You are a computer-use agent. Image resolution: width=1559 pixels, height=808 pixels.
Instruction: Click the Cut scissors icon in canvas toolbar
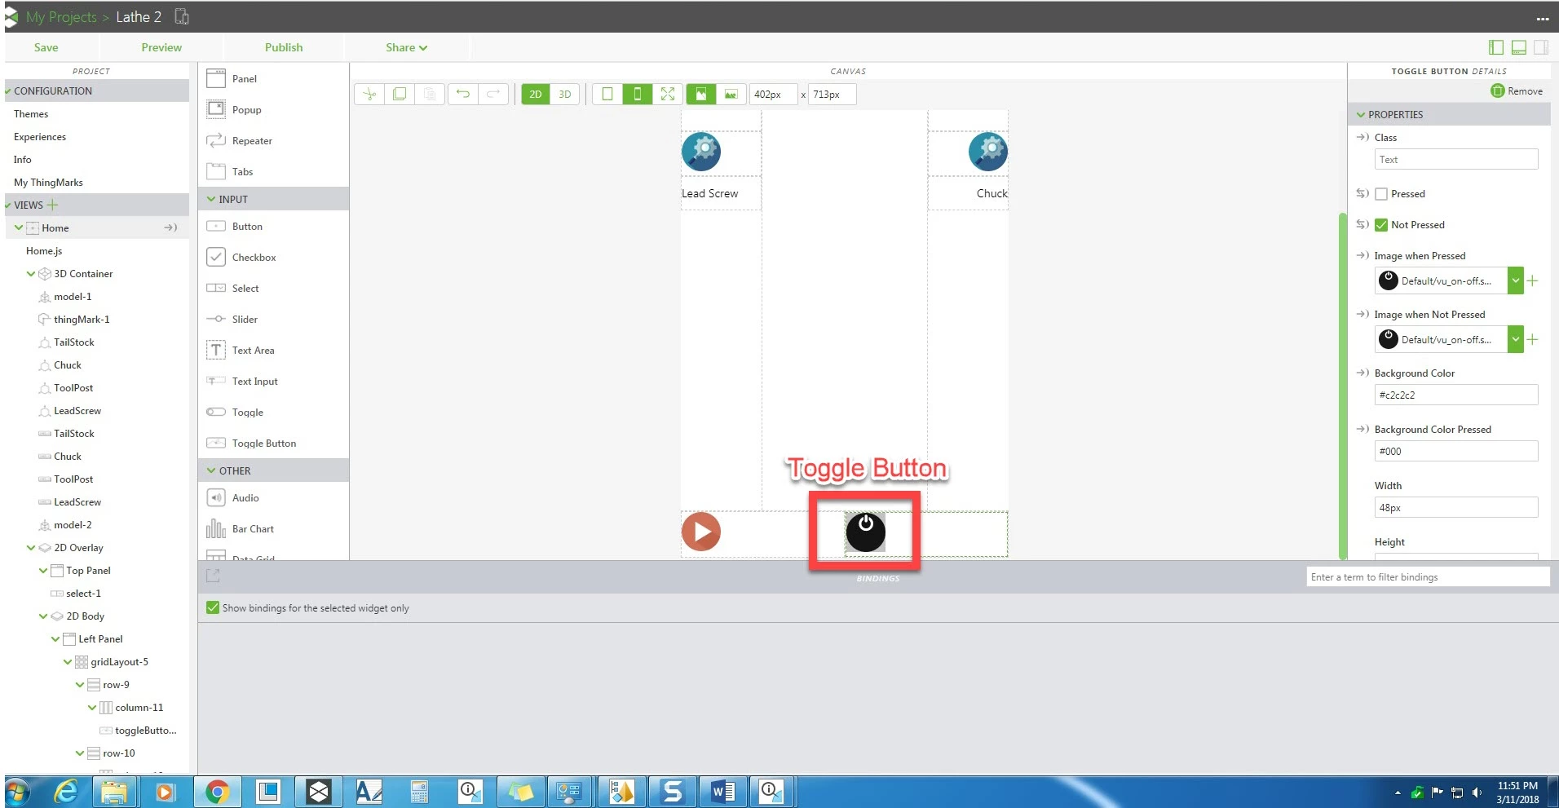pos(369,95)
